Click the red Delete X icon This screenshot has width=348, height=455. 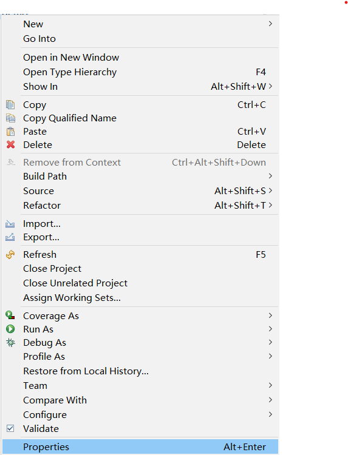pyautogui.click(x=10, y=144)
